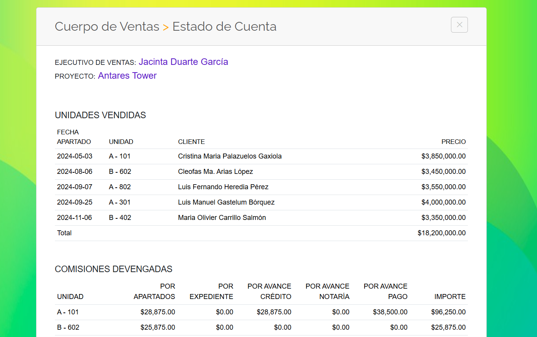Viewport: 537px width, 337px height.
Task: Click the FECHA APARTADO column header
Action: pyautogui.click(x=74, y=137)
